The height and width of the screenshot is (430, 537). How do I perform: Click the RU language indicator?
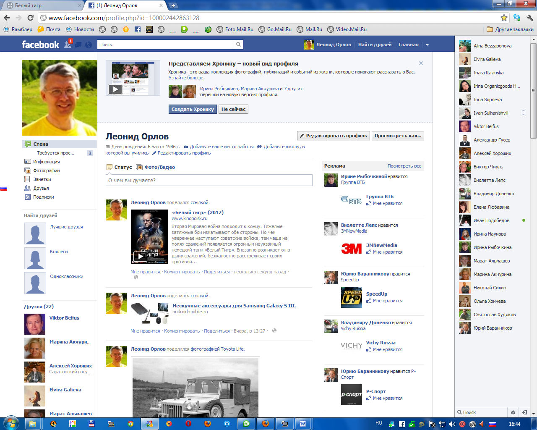379,423
